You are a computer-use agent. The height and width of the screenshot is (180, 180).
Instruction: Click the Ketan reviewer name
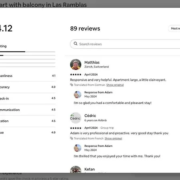coord(90,169)
